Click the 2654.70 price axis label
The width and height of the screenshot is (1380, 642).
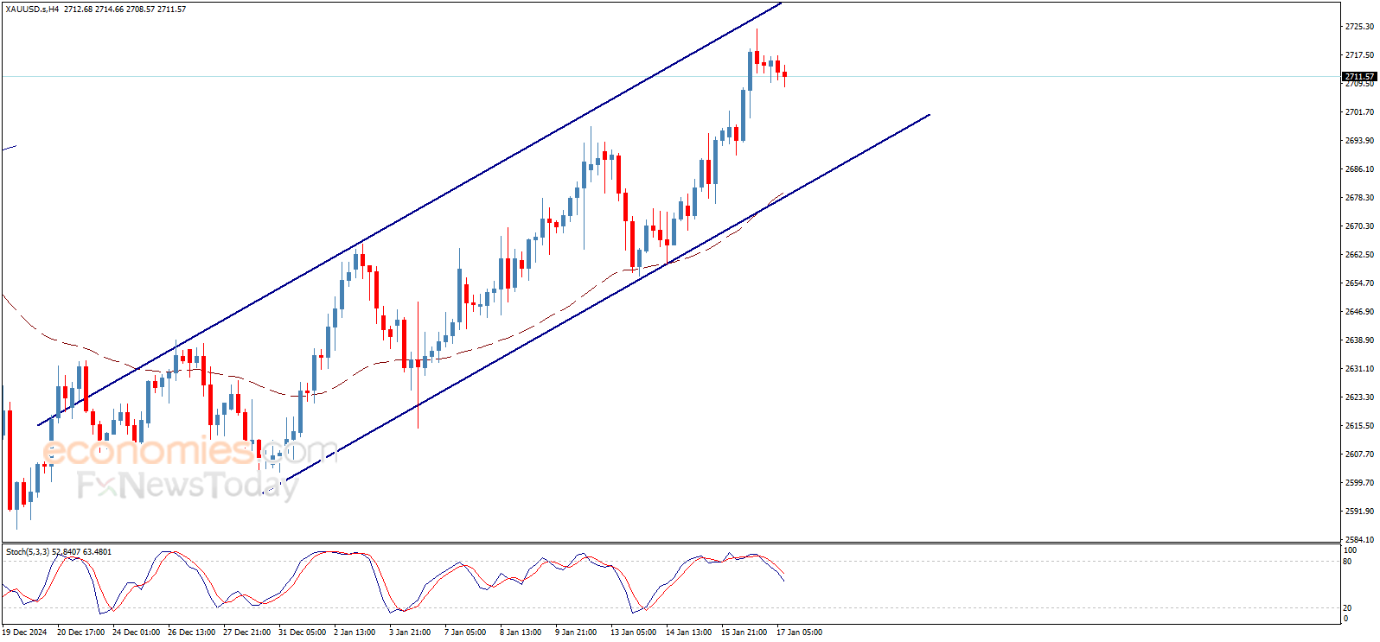pos(1359,283)
